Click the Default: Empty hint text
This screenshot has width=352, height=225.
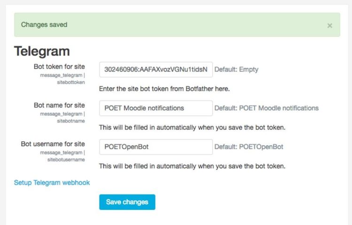click(x=237, y=69)
